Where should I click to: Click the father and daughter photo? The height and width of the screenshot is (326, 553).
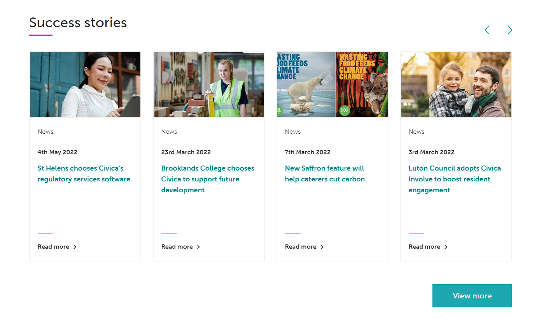pyautogui.click(x=456, y=84)
